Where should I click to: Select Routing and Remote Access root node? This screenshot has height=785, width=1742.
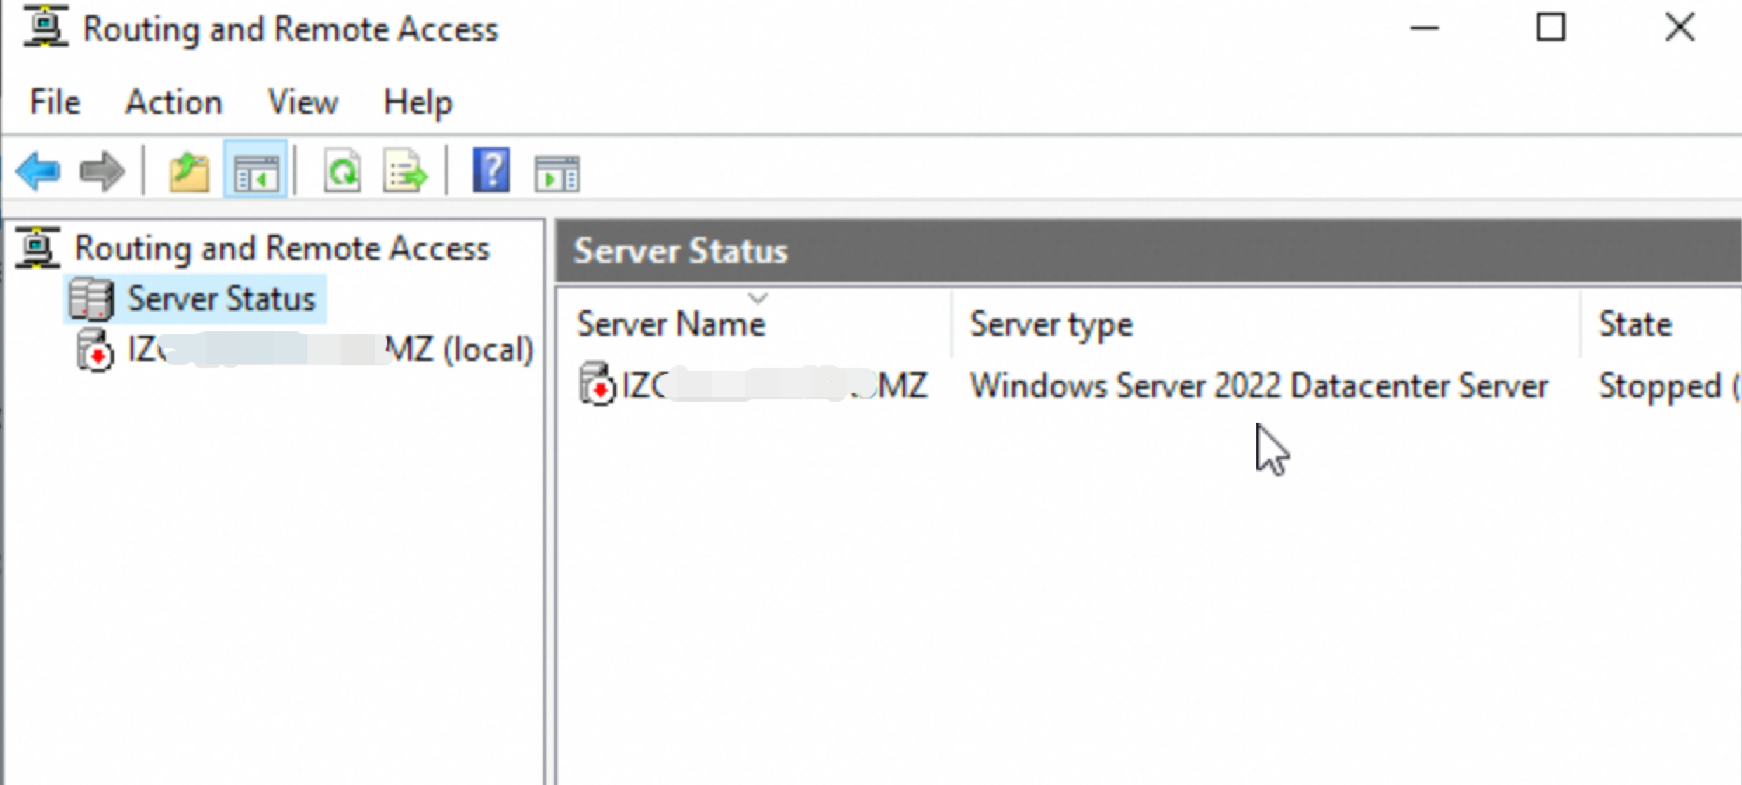pos(281,249)
